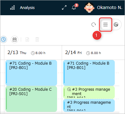
Task: Switch to list view toggle
Action: [105, 25]
